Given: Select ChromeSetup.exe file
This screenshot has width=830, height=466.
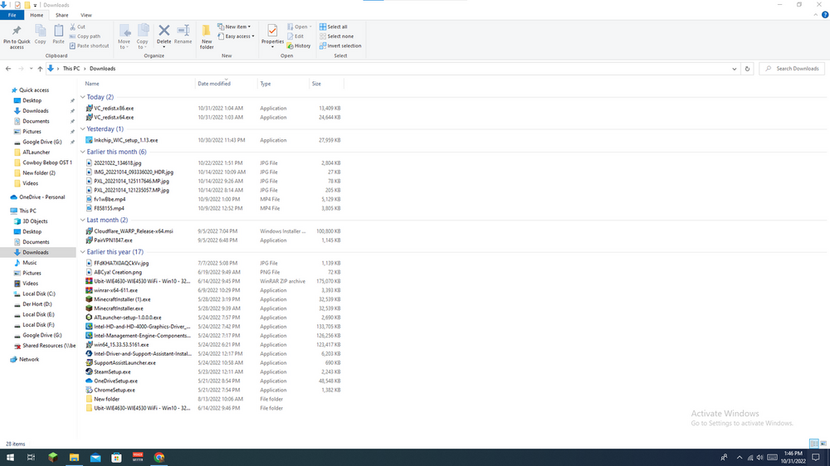Looking at the screenshot, I should [x=115, y=391].
